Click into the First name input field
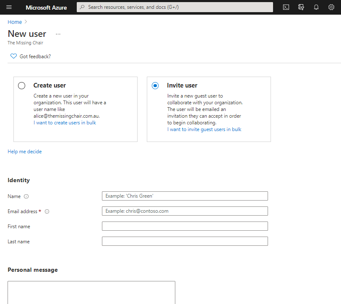341x304 pixels. [185, 226]
